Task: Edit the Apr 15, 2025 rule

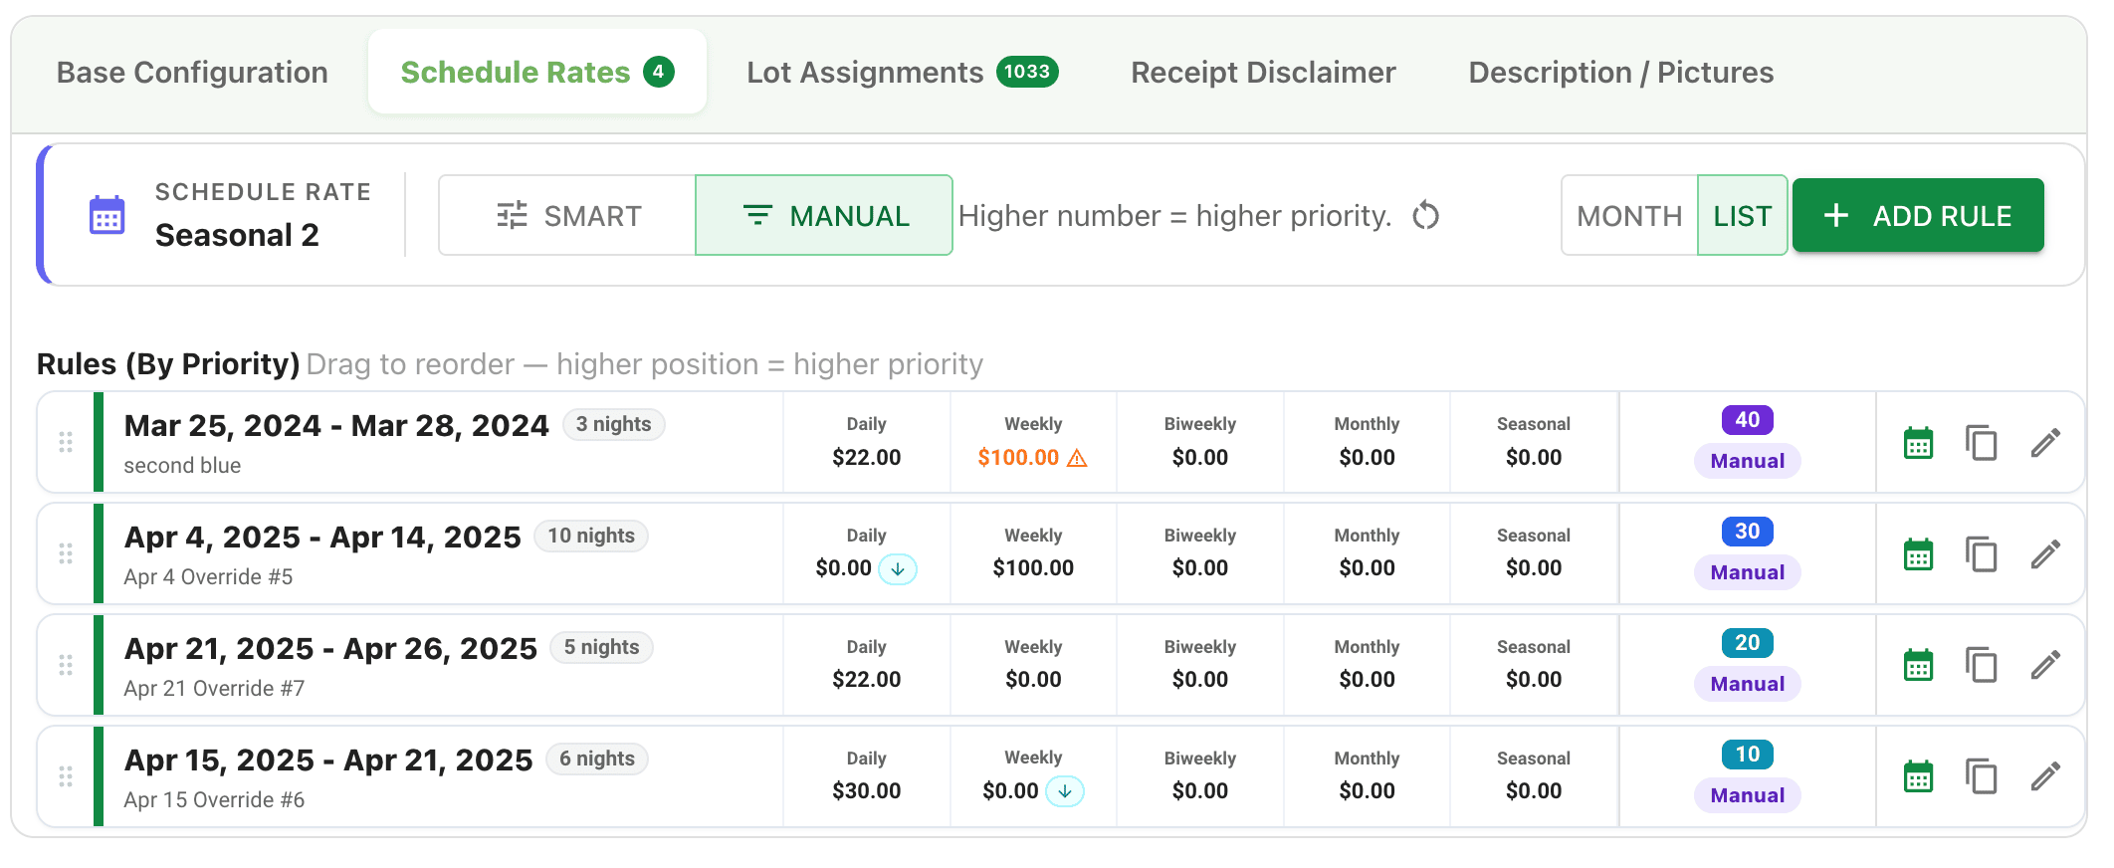Action: click(x=2045, y=777)
